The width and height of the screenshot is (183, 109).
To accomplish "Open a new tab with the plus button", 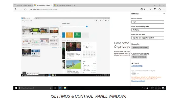I will coord(75,5).
